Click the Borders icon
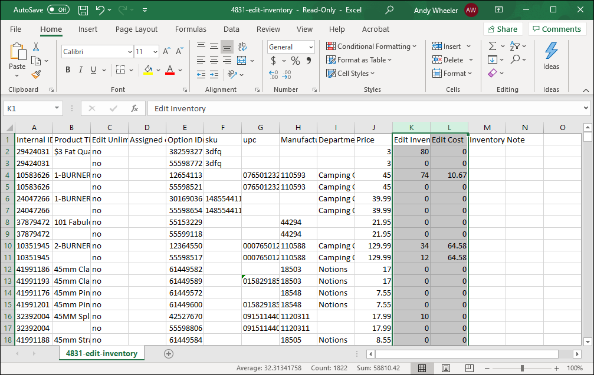The image size is (594, 375). pyautogui.click(x=120, y=69)
